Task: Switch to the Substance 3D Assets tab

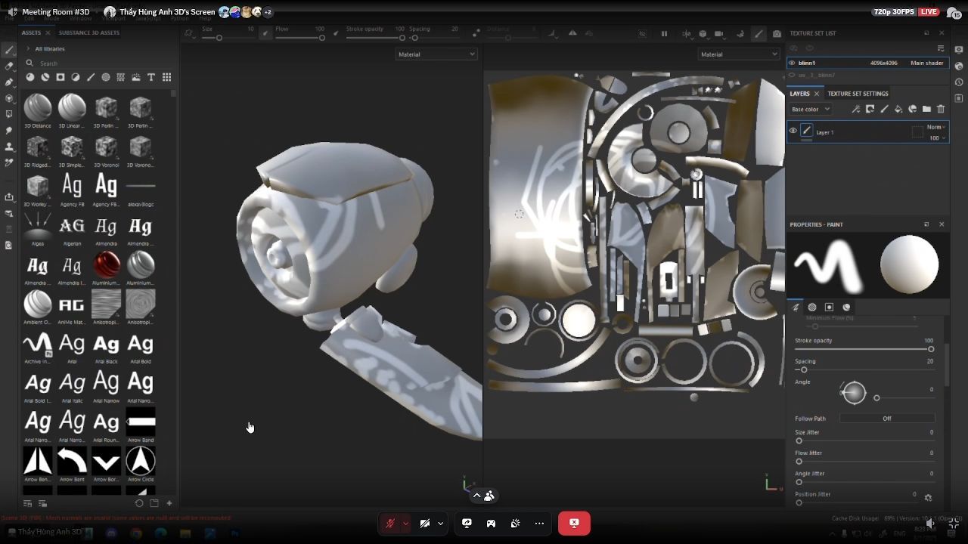Action: (89, 33)
